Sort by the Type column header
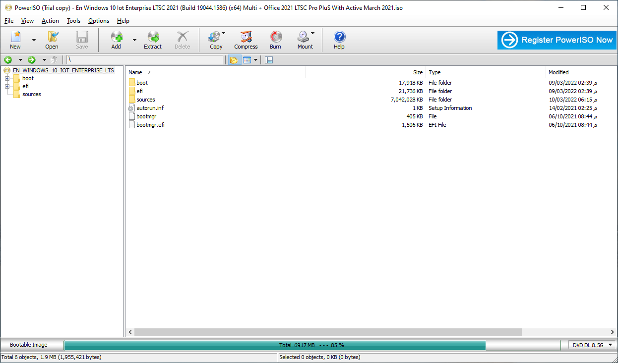The width and height of the screenshot is (618, 363). (486, 72)
